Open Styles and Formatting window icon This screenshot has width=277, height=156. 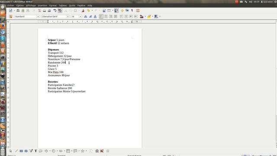coord(10,16)
